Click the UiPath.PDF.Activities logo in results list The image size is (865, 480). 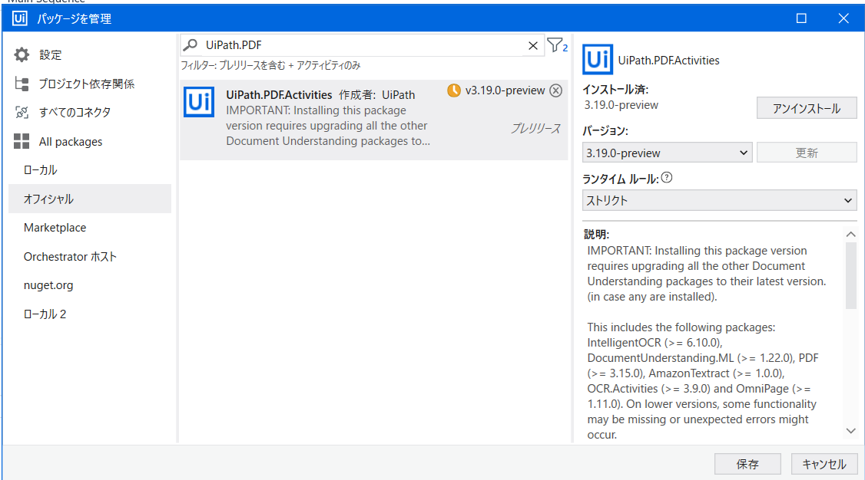(199, 102)
